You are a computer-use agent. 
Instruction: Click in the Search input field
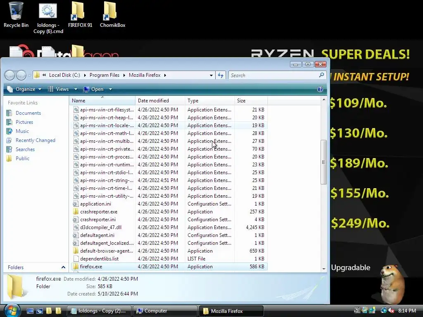click(273, 75)
